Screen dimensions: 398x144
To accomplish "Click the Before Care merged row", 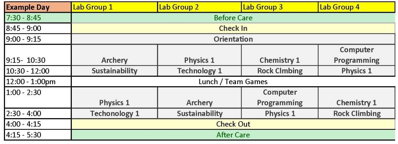I will pos(233,18).
